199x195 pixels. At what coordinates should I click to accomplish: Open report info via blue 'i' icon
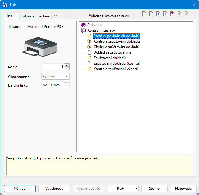pyautogui.click(x=158, y=14)
